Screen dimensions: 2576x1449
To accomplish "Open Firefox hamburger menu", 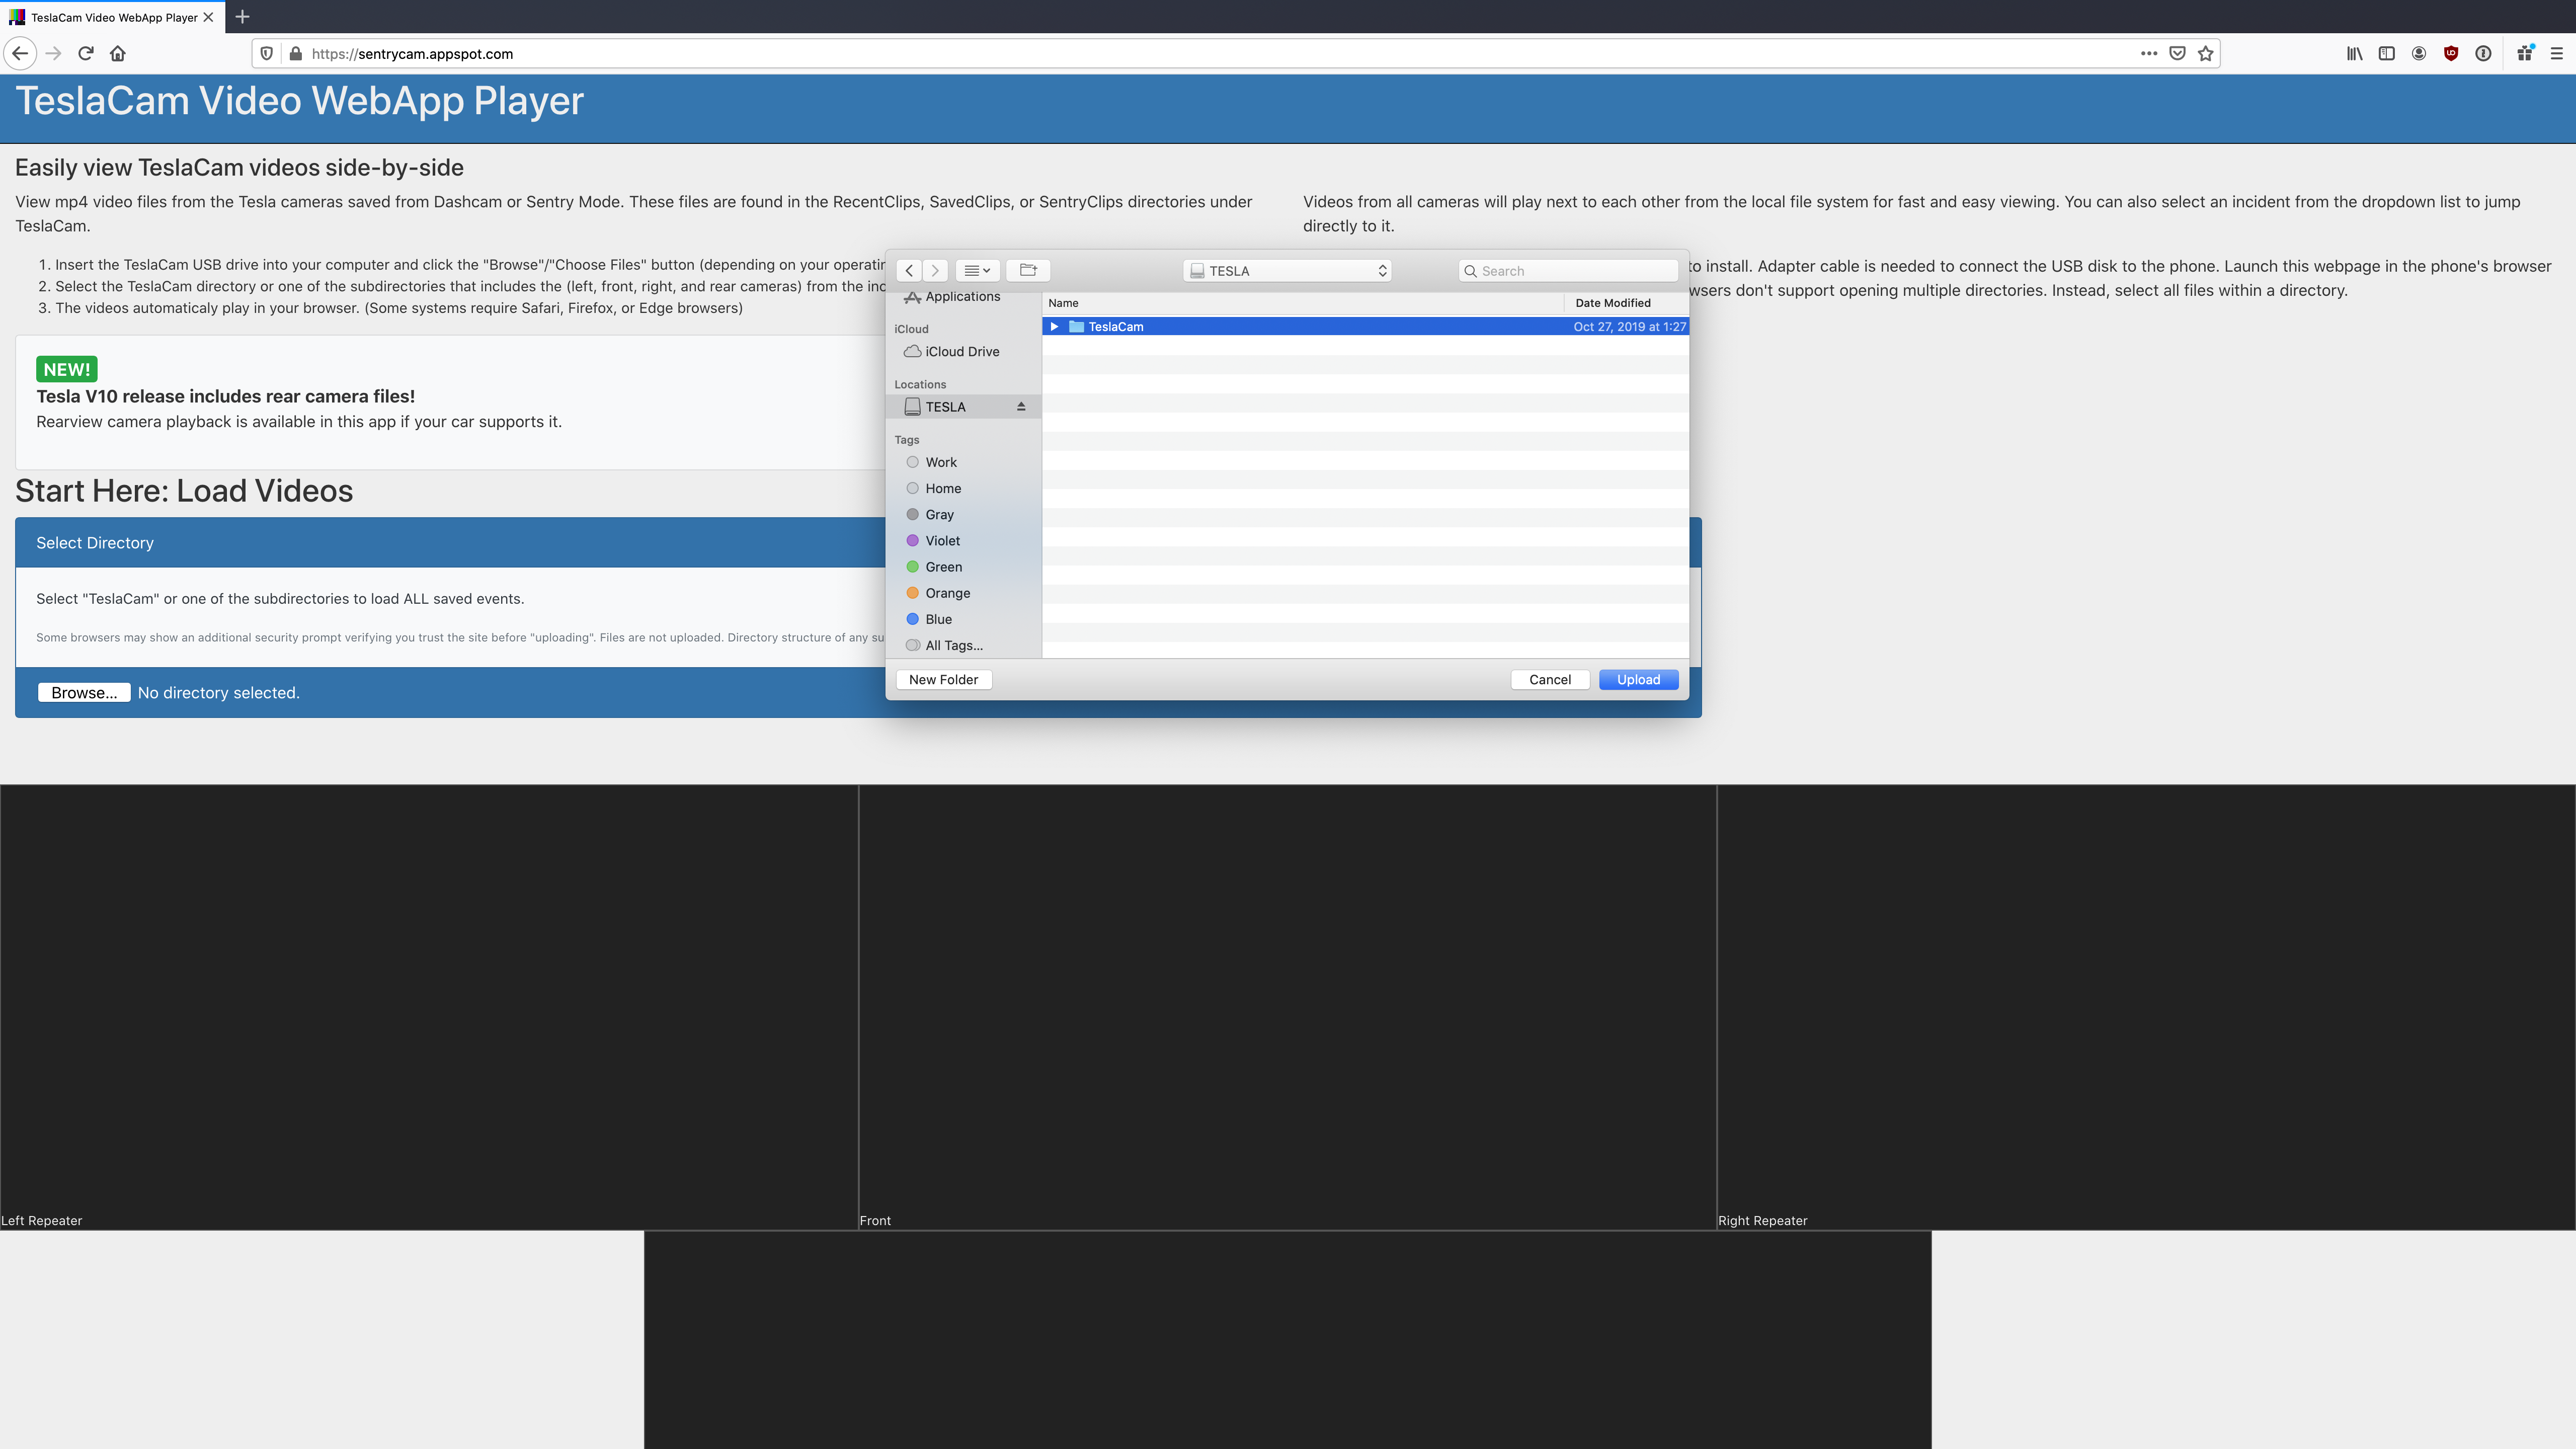I will [x=2557, y=54].
